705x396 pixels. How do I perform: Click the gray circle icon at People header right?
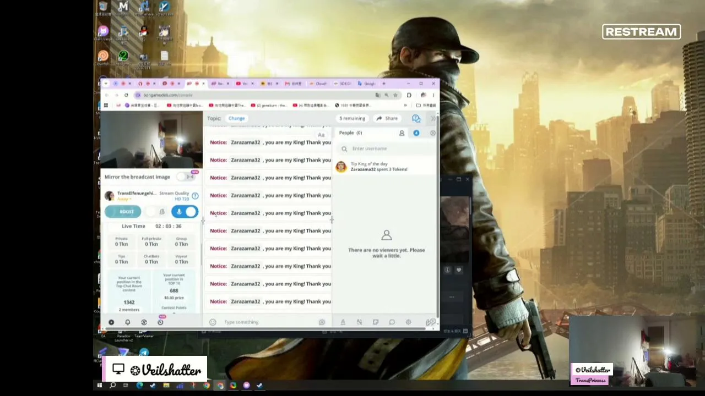pos(433,133)
